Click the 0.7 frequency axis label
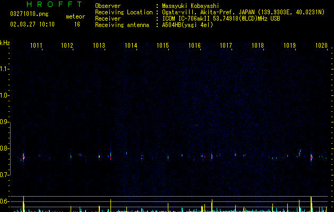The height and width of the screenshot is (212, 334). tap(4, 175)
